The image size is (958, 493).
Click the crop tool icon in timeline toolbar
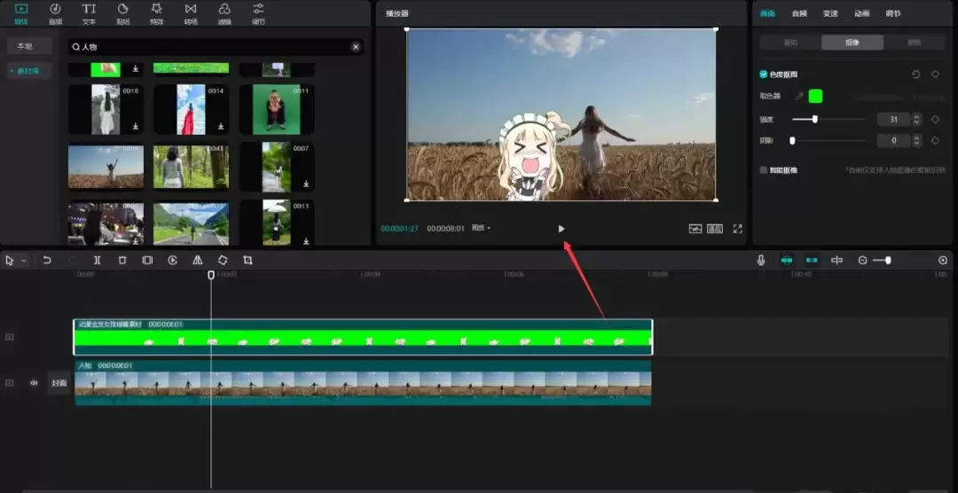tap(247, 261)
